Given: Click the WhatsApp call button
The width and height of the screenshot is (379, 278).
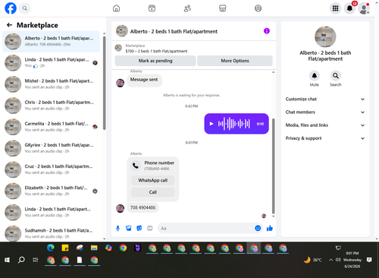Looking at the screenshot, I should click(153, 180).
